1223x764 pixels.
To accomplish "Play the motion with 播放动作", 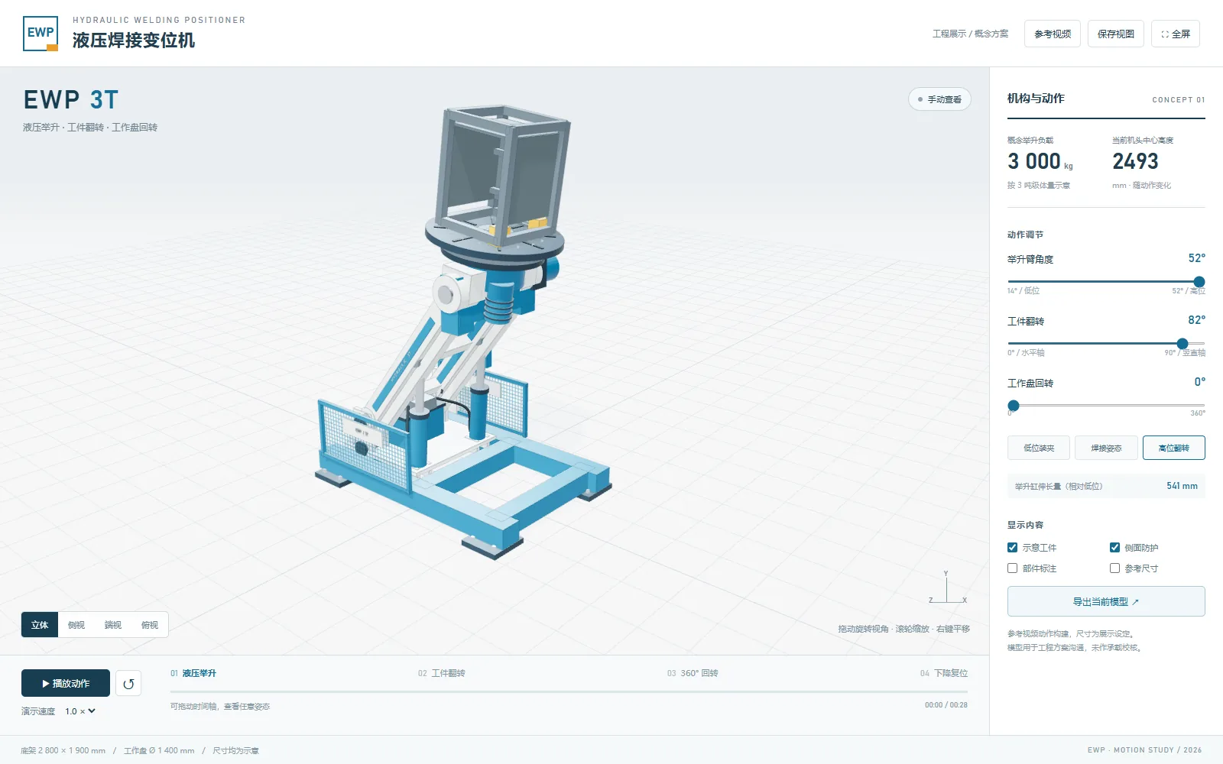I will (x=66, y=684).
